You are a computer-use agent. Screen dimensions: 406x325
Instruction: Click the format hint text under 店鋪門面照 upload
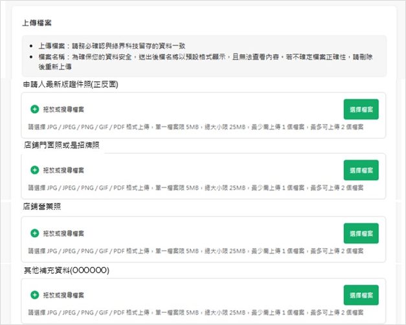pos(196,188)
